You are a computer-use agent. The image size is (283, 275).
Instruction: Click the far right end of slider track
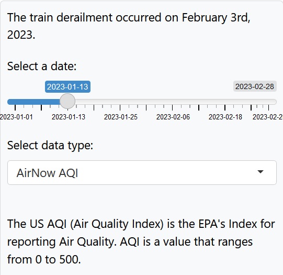coord(274,102)
